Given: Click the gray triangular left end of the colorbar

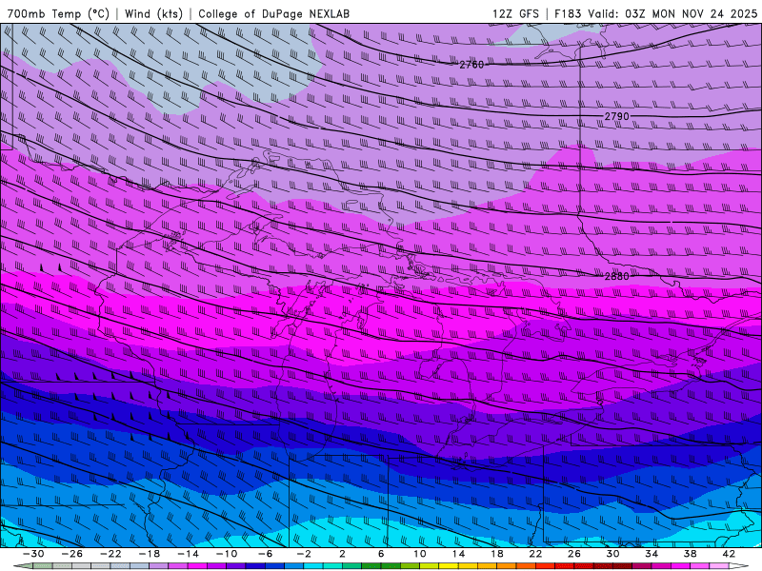Looking at the screenshot, I should click(x=23, y=566).
